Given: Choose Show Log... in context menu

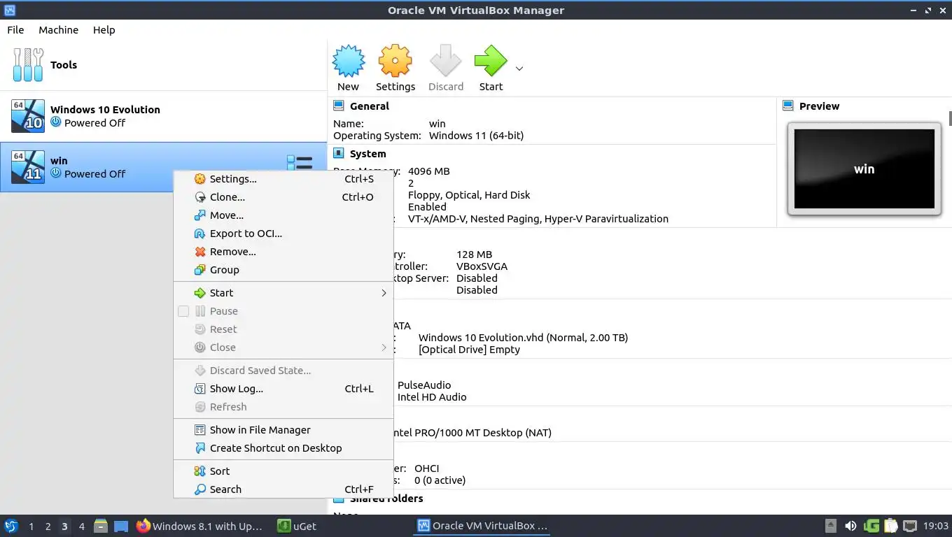Looking at the screenshot, I should point(283,389).
